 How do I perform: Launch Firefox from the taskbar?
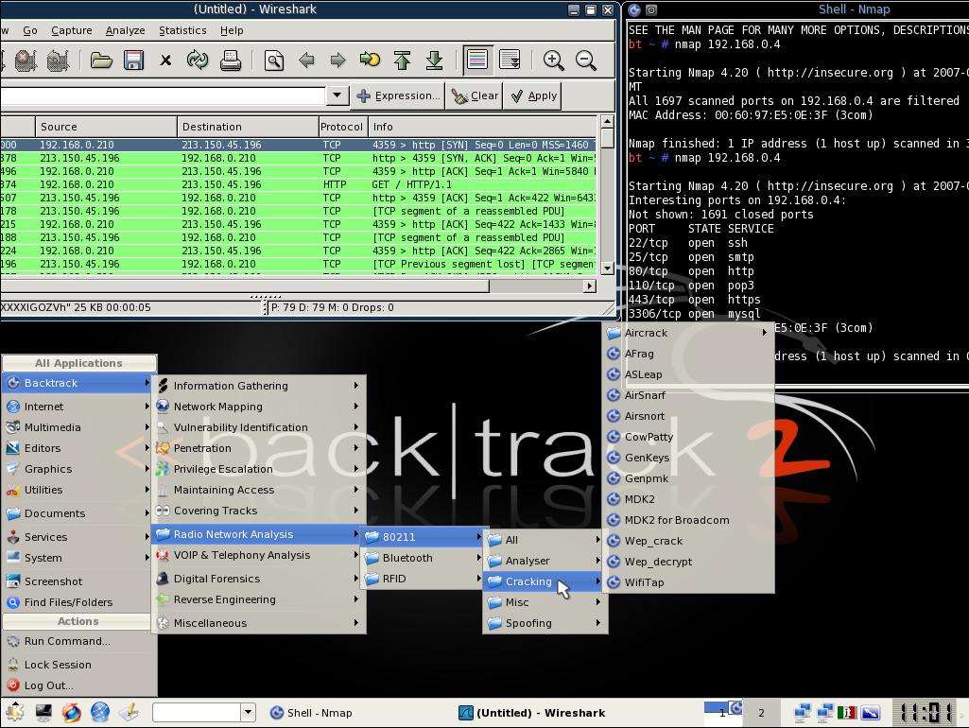pyautogui.click(x=71, y=713)
